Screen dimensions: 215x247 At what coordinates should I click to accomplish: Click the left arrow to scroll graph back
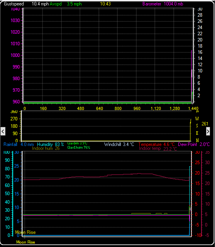click(3, 131)
